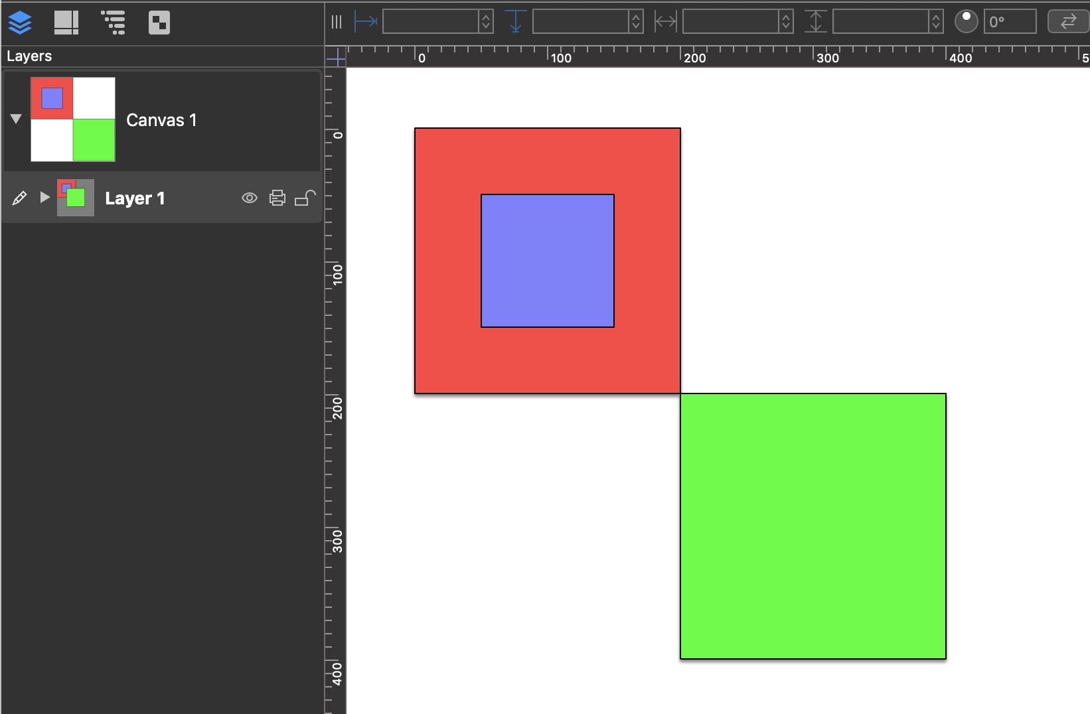Click the ruler origin crosshair

coord(336,57)
